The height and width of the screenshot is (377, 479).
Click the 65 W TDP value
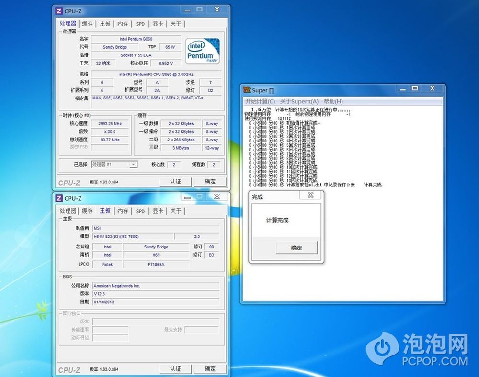170,47
